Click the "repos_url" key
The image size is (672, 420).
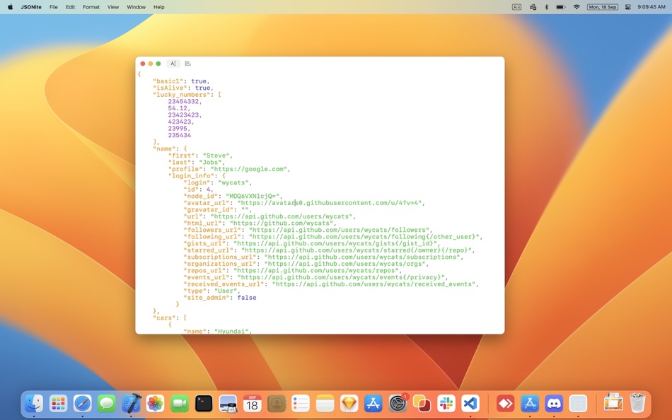click(204, 270)
